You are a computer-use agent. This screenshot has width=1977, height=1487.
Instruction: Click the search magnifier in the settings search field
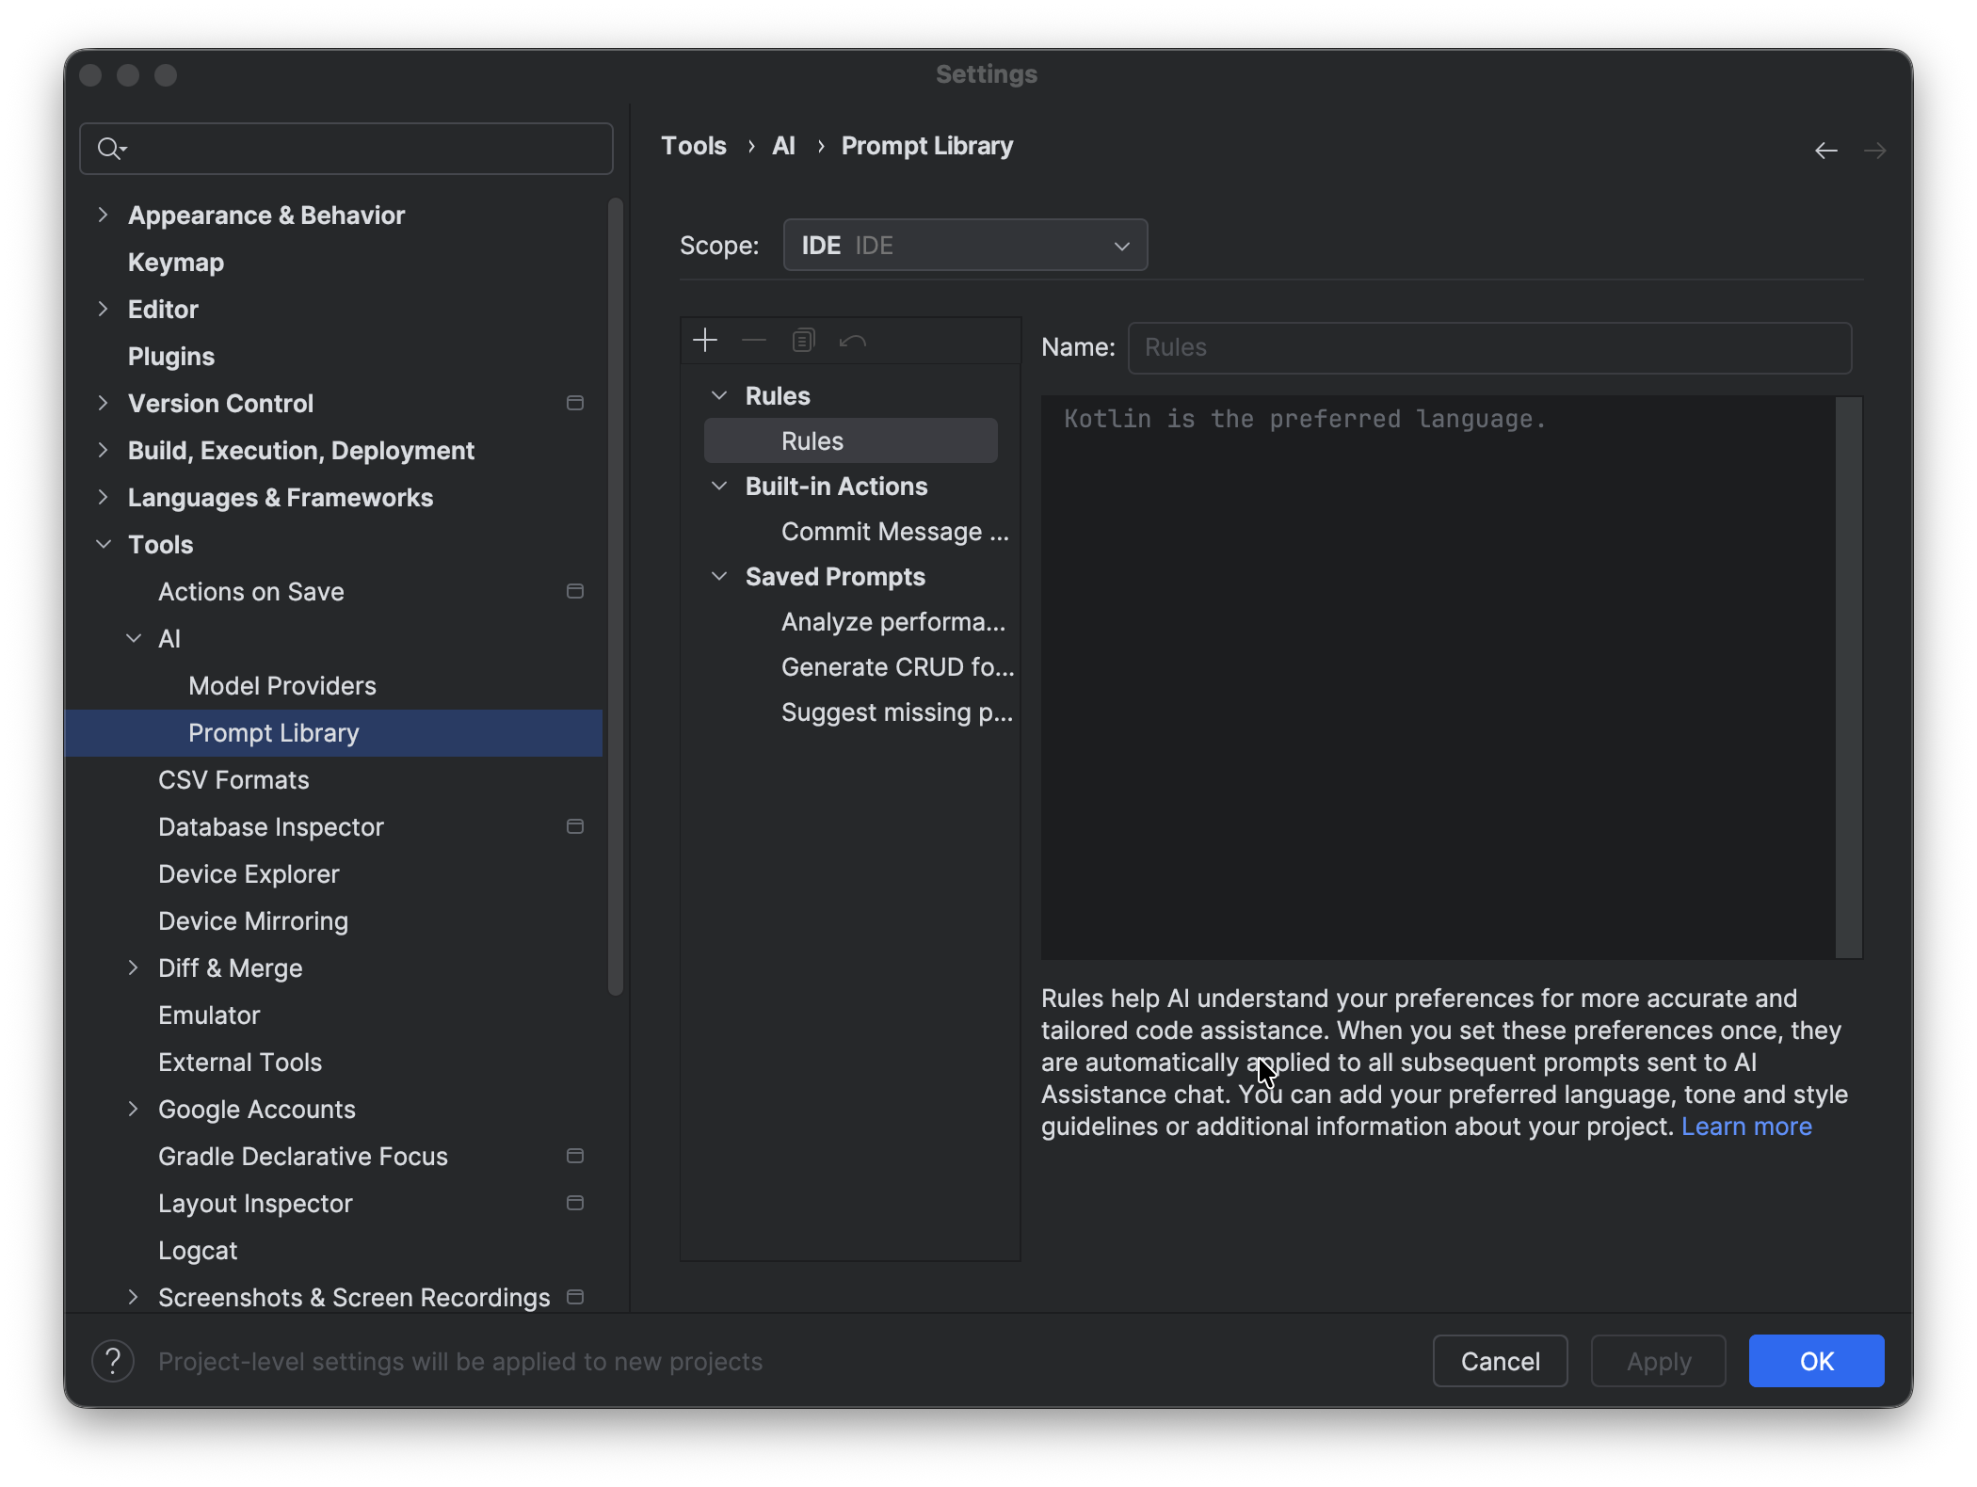click(x=111, y=148)
